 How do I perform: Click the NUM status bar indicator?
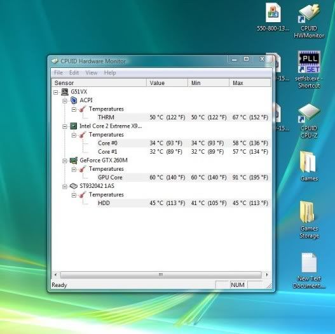pyautogui.click(x=238, y=285)
